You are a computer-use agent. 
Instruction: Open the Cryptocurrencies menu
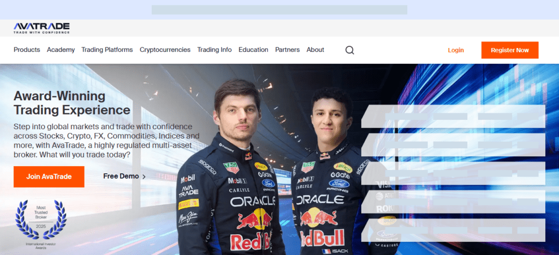(165, 50)
